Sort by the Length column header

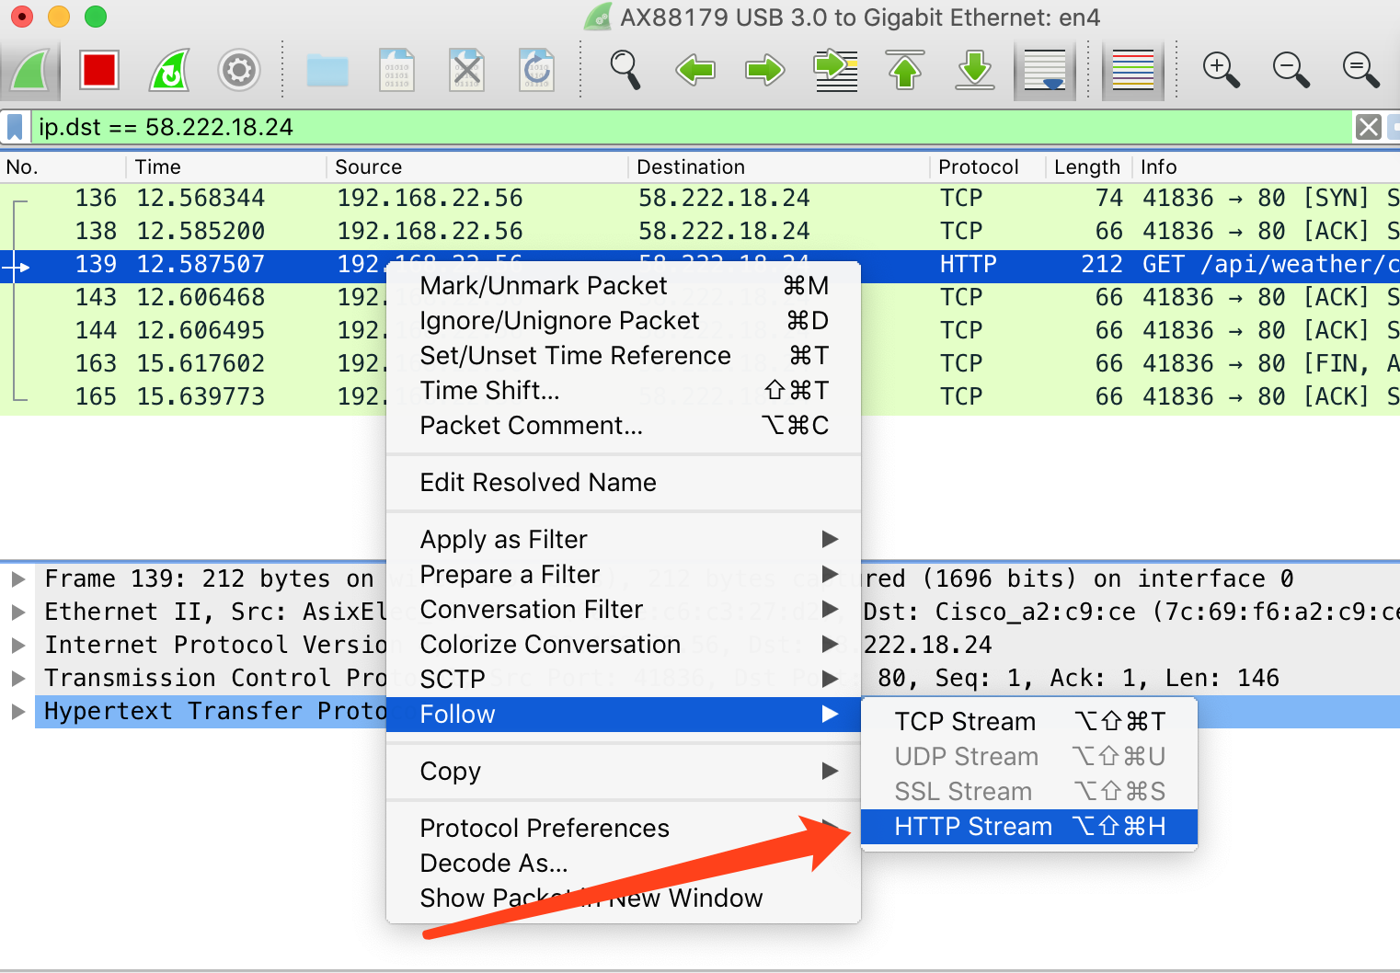(1088, 166)
